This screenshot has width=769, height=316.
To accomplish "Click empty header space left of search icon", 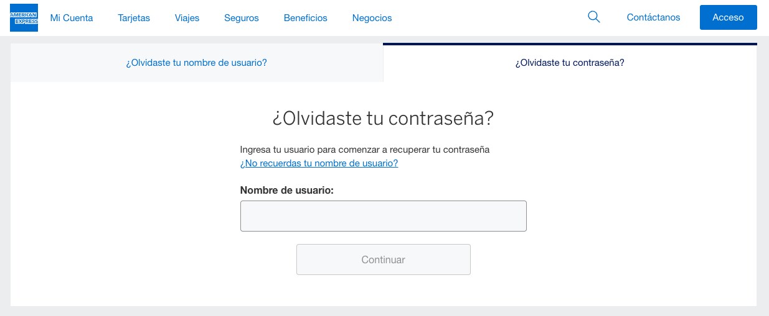I will point(492,18).
